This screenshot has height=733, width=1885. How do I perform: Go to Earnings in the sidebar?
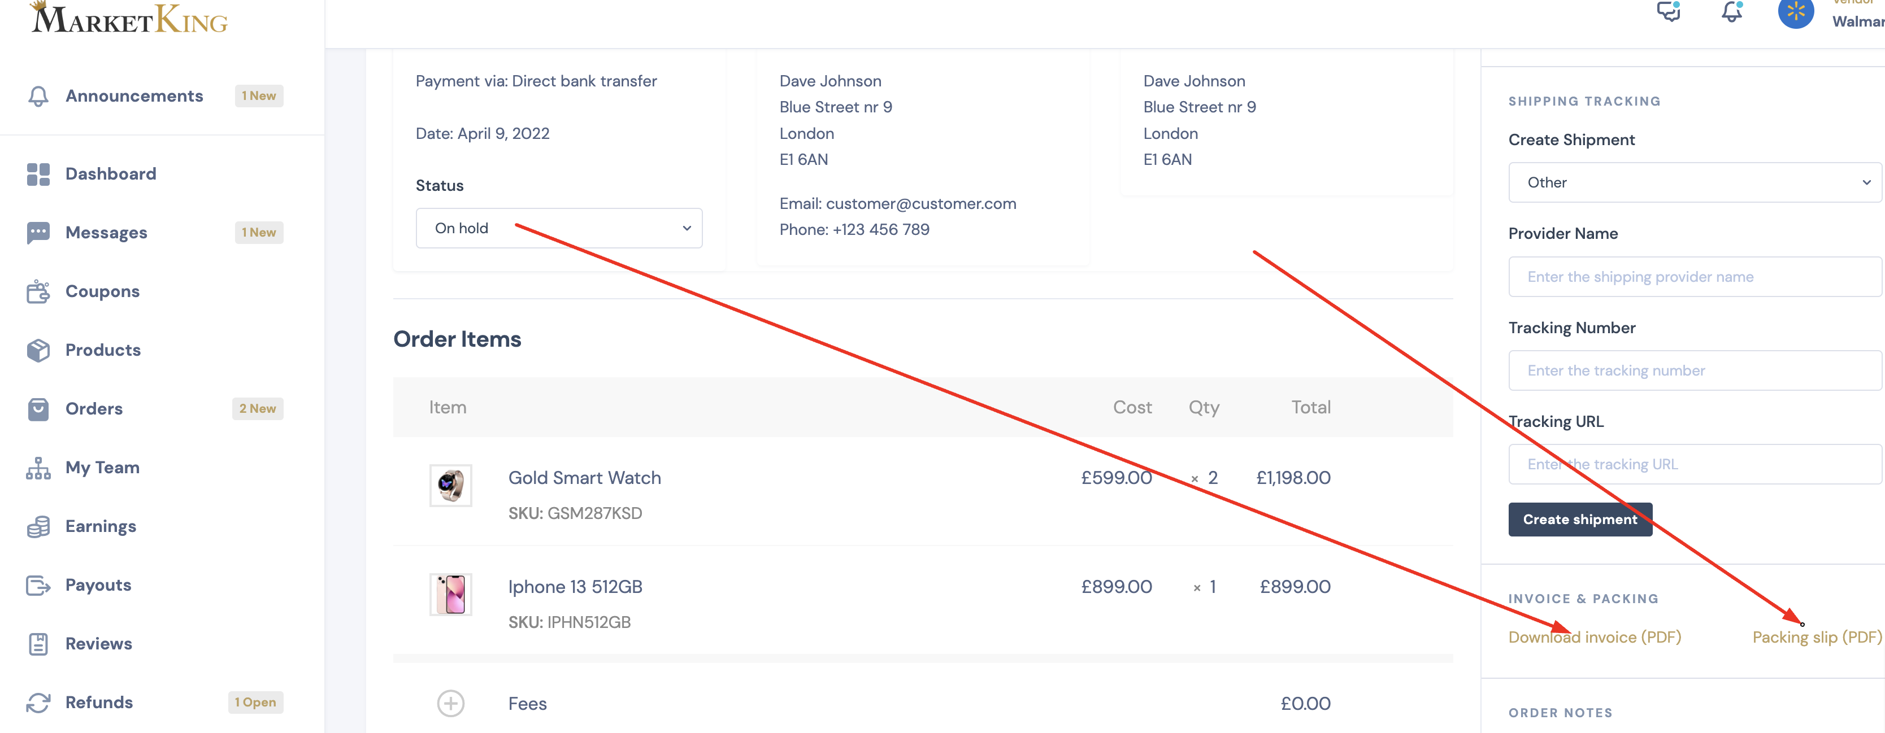pos(100,527)
